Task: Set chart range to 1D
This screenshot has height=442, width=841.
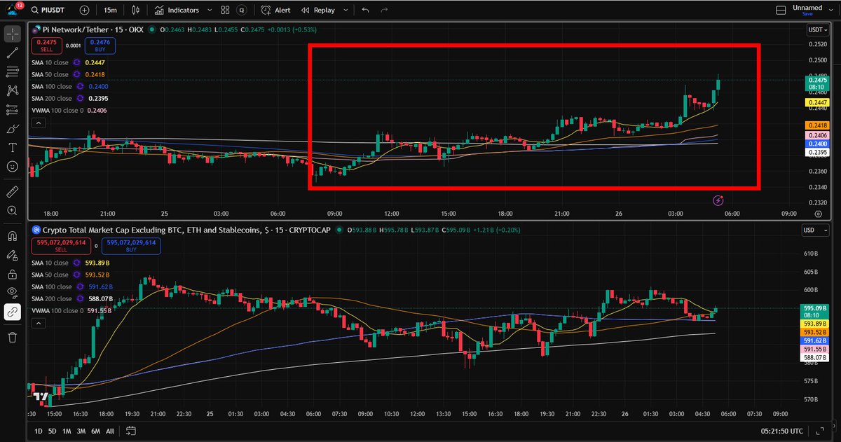Action: (39, 431)
